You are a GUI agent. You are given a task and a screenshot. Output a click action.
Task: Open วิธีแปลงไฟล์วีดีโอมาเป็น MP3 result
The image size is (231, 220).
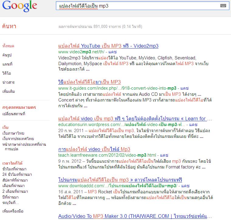click(x=90, y=82)
